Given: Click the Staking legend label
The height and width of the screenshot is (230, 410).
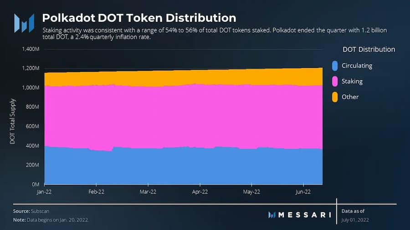Looking at the screenshot, I should [352, 81].
